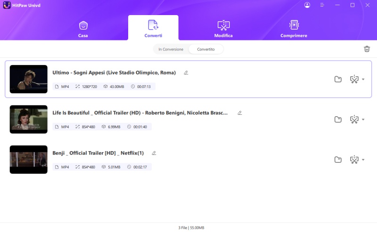This screenshot has width=377, height=232.
Task: Open the hamburger menu in title bar
Action: [322, 5]
